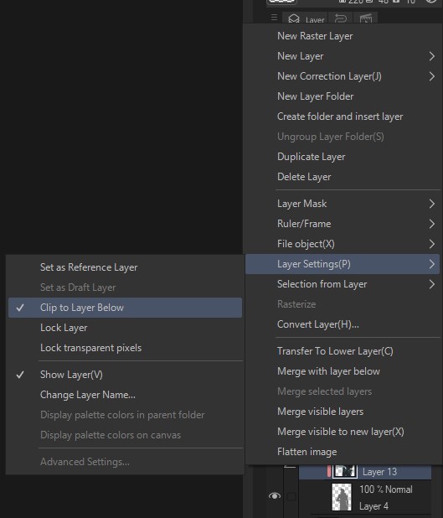Choose Merge visible layers
Image resolution: width=443 pixels, height=518 pixels.
tap(343, 412)
